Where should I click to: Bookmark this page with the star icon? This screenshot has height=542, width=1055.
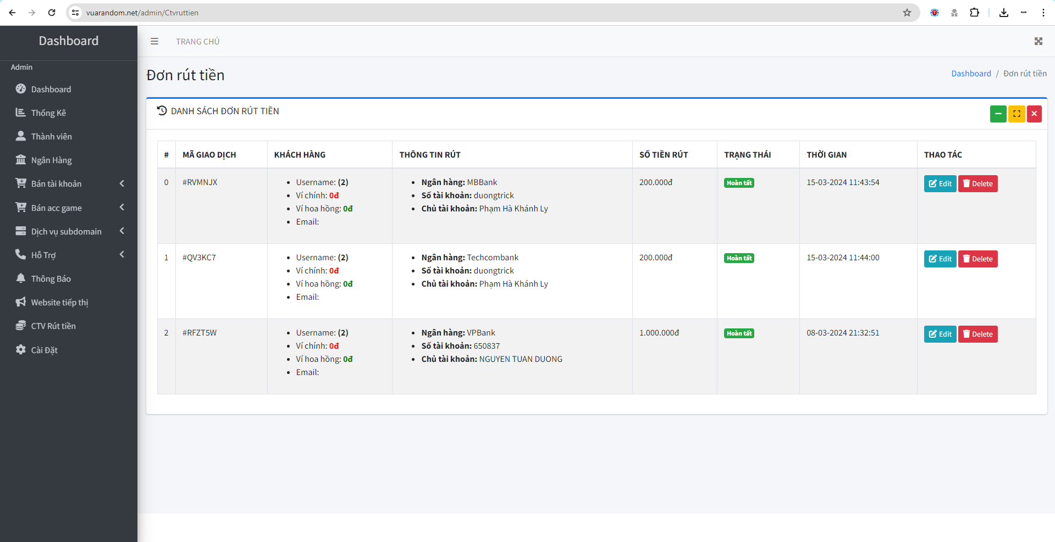[x=907, y=13]
